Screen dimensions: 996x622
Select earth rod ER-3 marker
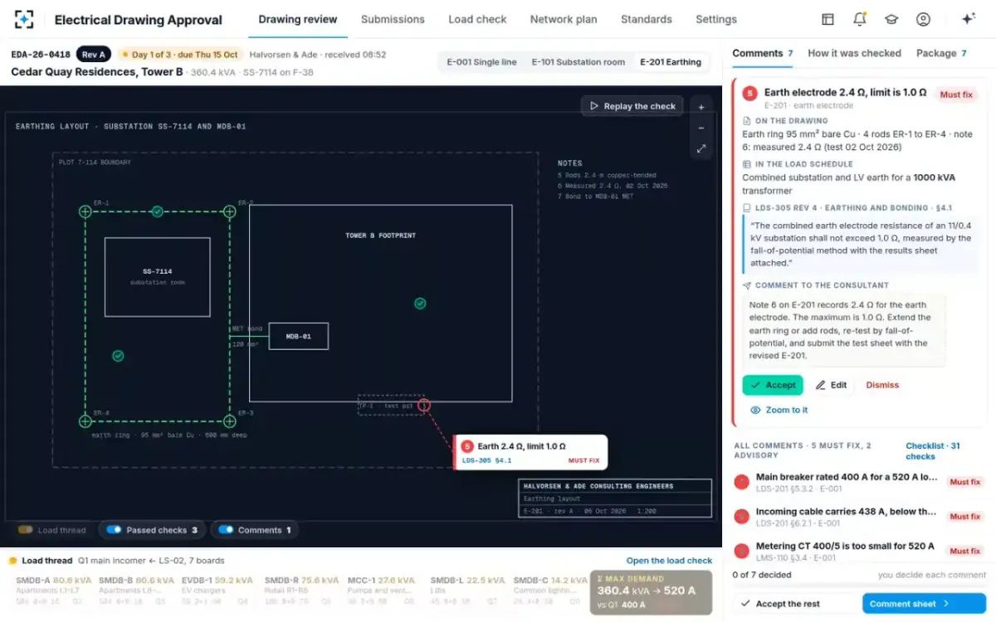[230, 421]
